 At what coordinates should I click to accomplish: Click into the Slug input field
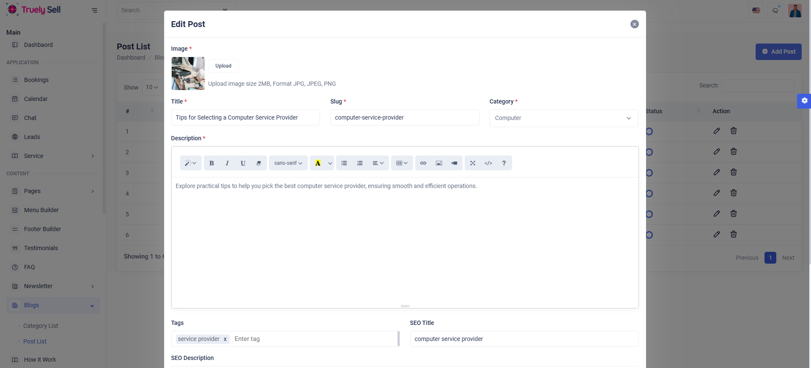click(404, 117)
